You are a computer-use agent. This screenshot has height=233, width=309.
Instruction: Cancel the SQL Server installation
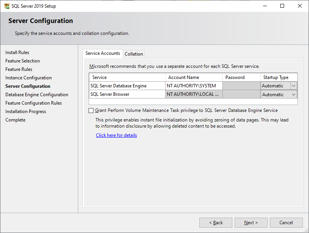pos(286,222)
